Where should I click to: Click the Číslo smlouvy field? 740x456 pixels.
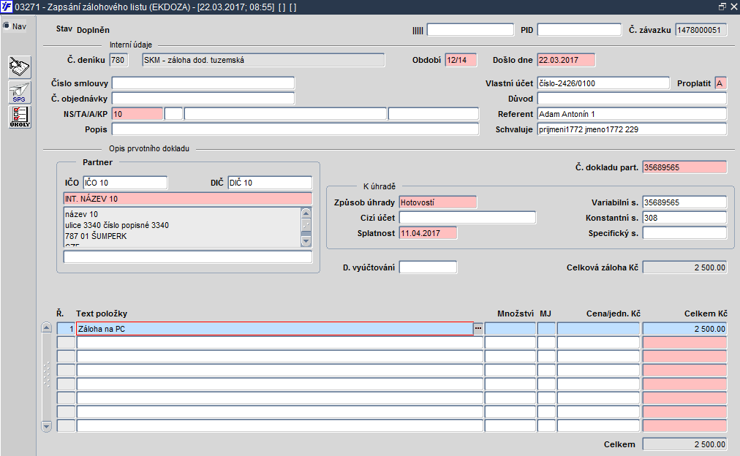(x=203, y=83)
